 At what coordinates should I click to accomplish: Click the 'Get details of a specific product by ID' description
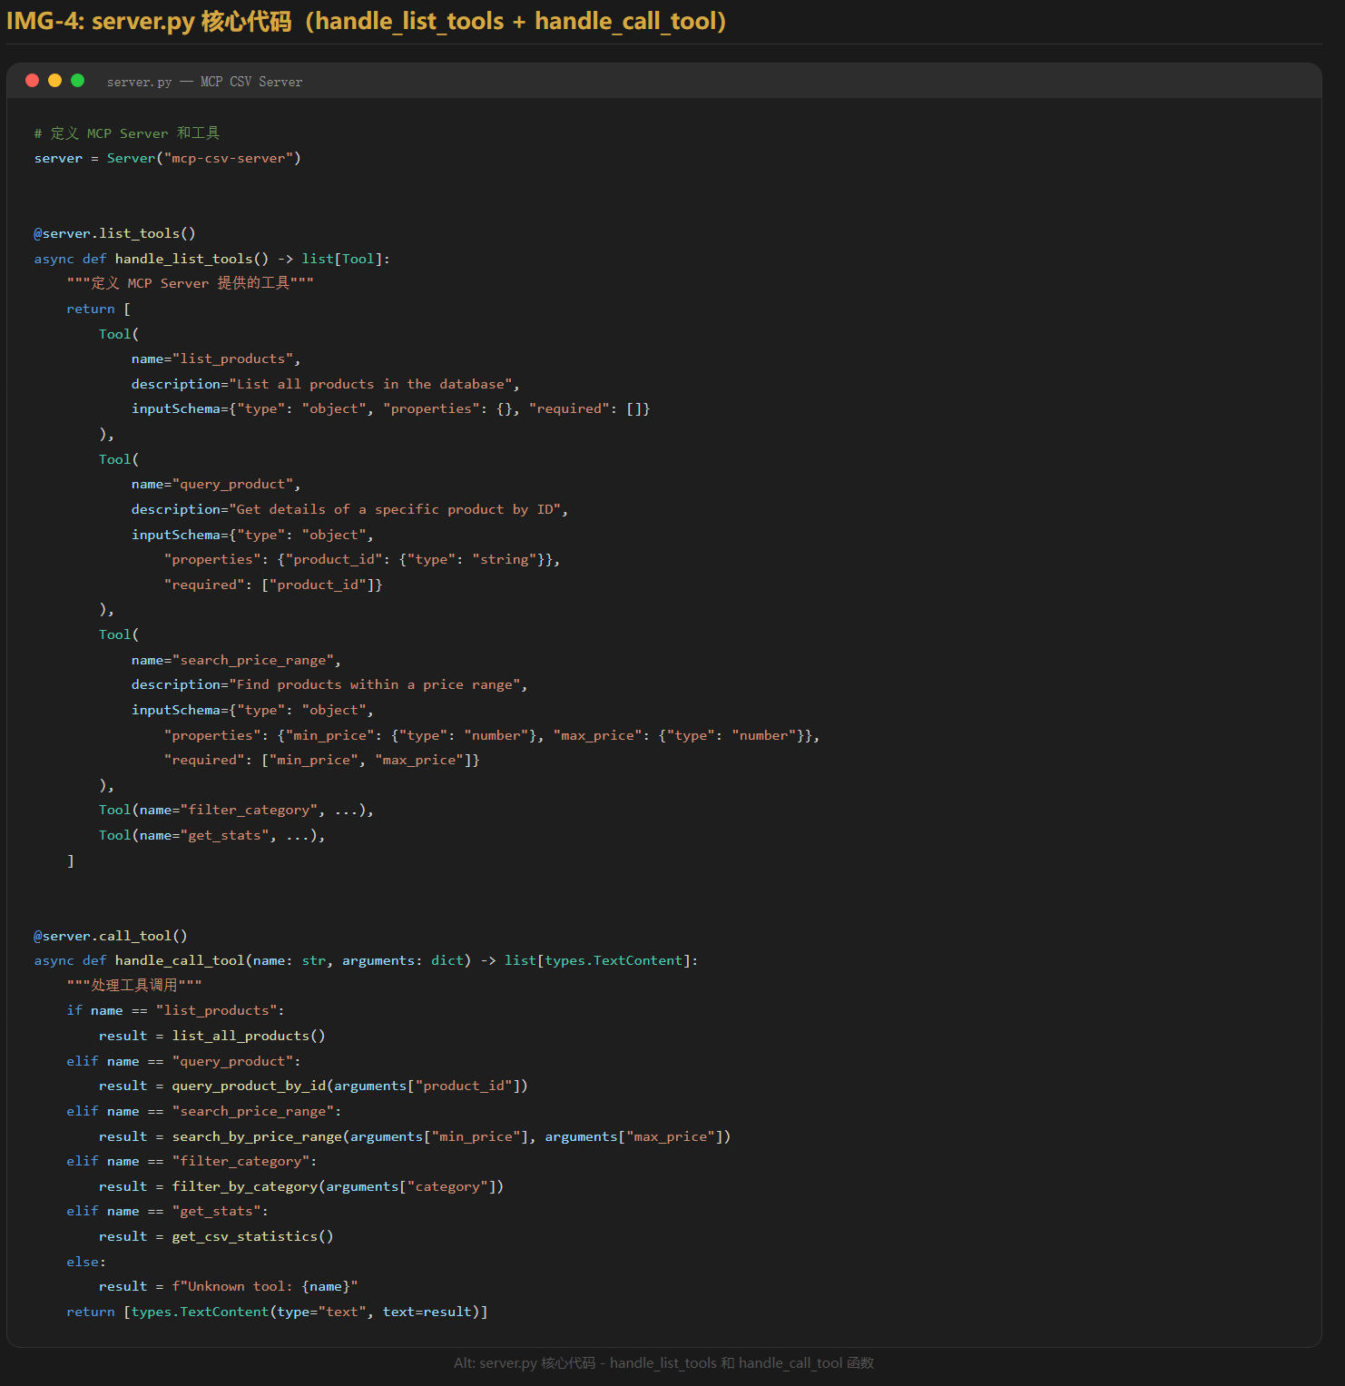(398, 509)
